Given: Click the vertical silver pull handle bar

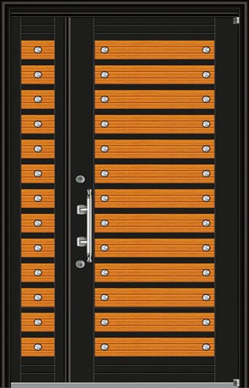Looking at the screenshot, I should click(89, 226).
